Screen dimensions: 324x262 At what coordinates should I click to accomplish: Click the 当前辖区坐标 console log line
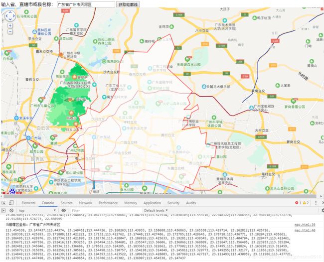[32, 225]
